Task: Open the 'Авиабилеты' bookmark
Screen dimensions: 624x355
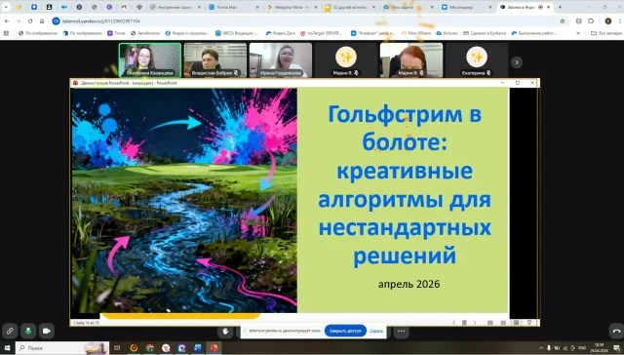Action: click(145, 33)
